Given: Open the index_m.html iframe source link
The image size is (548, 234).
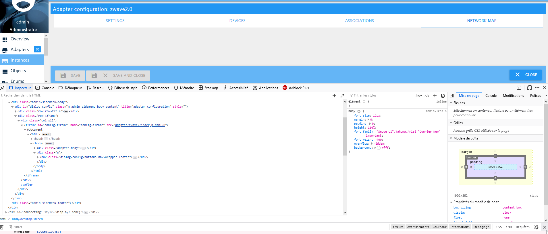Looking at the screenshot, I should tap(140, 125).
